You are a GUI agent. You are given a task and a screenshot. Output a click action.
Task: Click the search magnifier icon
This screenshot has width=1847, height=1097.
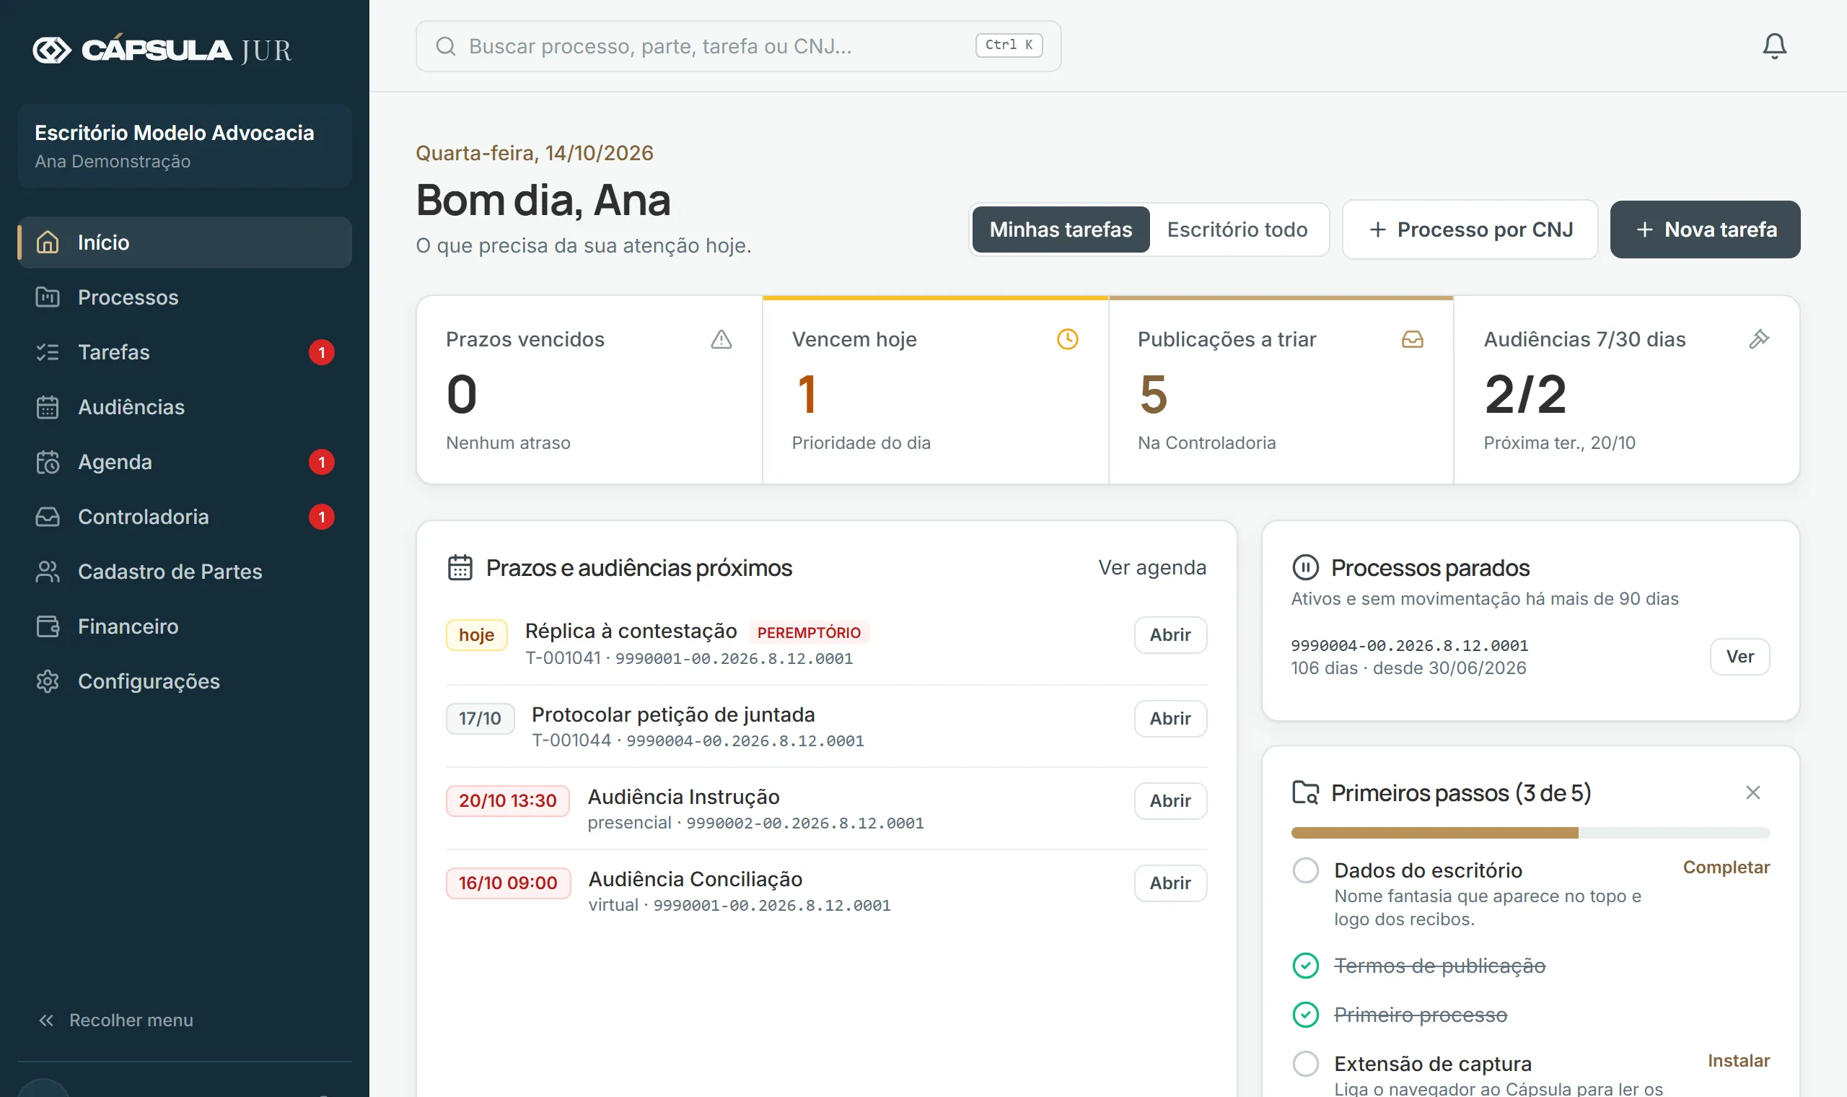(445, 46)
